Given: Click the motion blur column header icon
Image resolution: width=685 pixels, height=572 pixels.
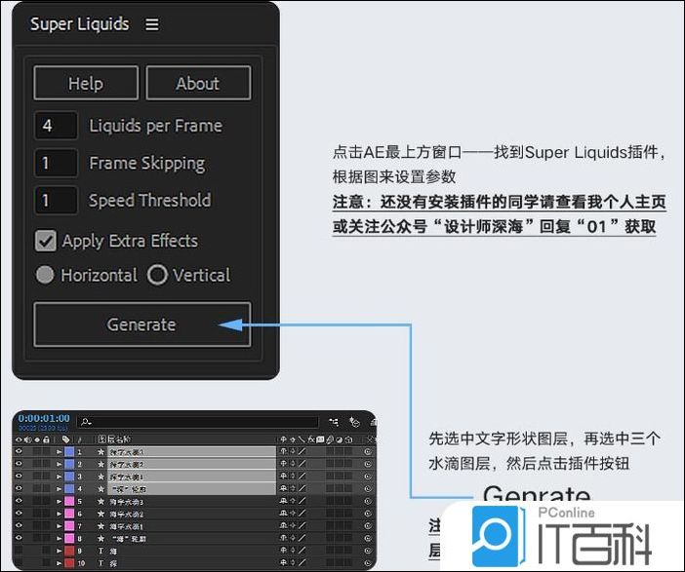Looking at the screenshot, I should tap(330, 439).
